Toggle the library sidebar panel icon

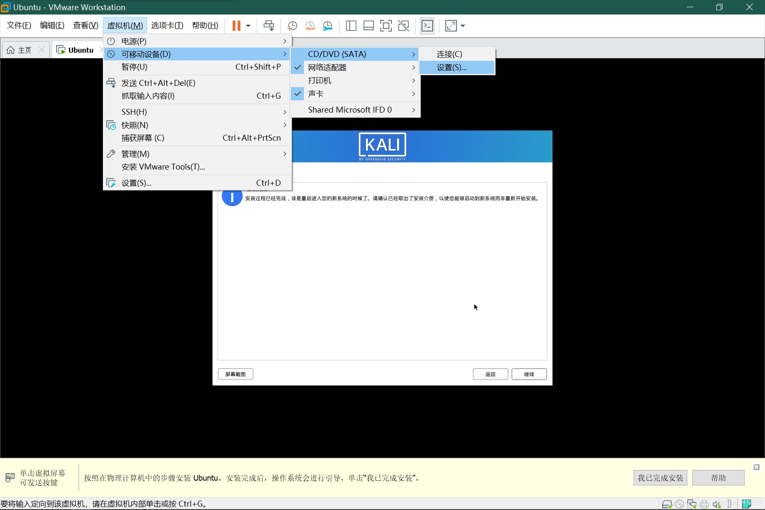pyautogui.click(x=351, y=26)
